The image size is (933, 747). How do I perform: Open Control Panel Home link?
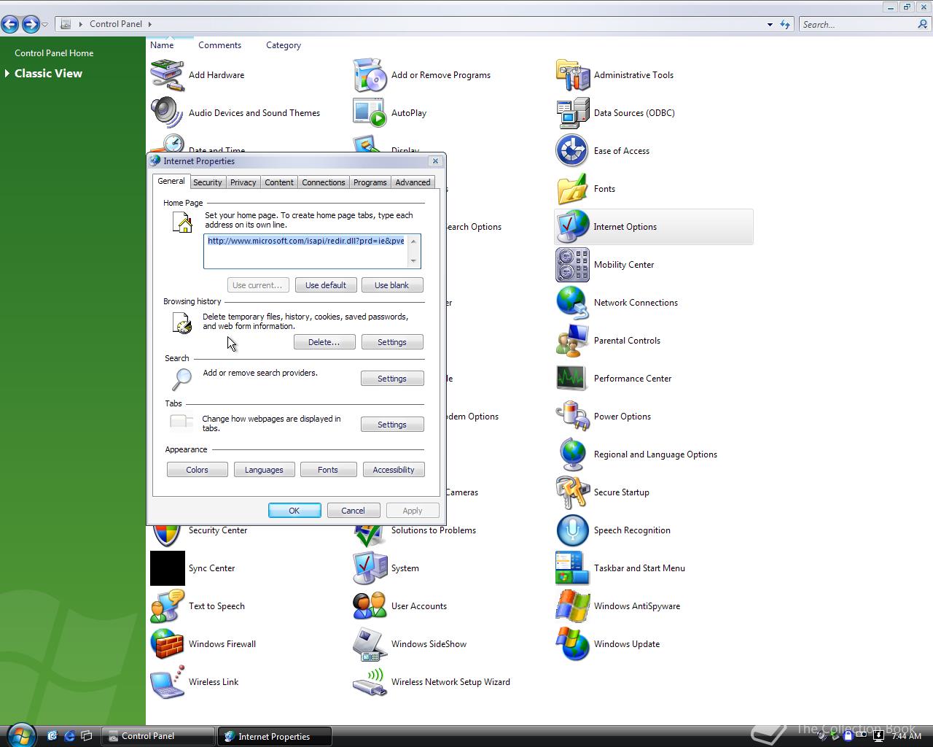pos(54,53)
